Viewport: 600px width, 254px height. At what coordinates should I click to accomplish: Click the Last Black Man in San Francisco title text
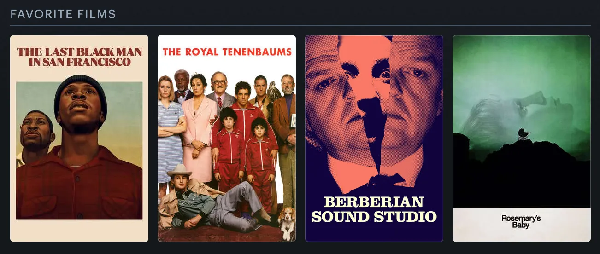[x=79, y=57]
